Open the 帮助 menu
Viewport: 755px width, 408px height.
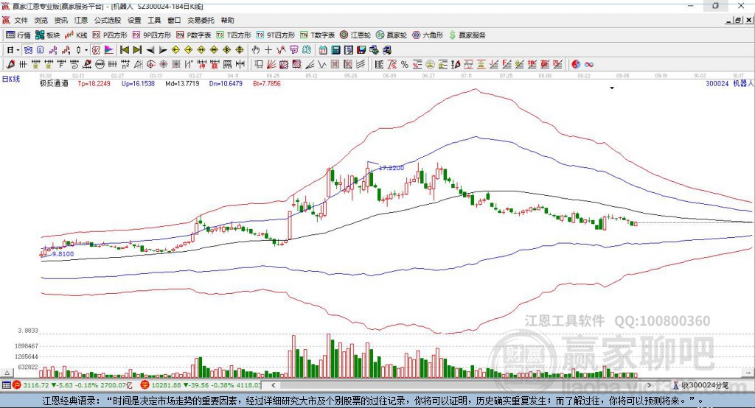227,20
